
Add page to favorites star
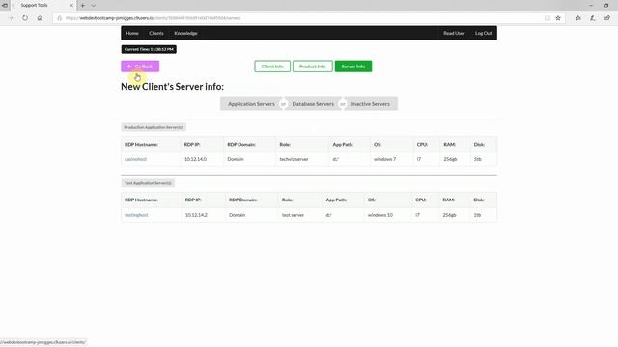[x=558, y=18]
